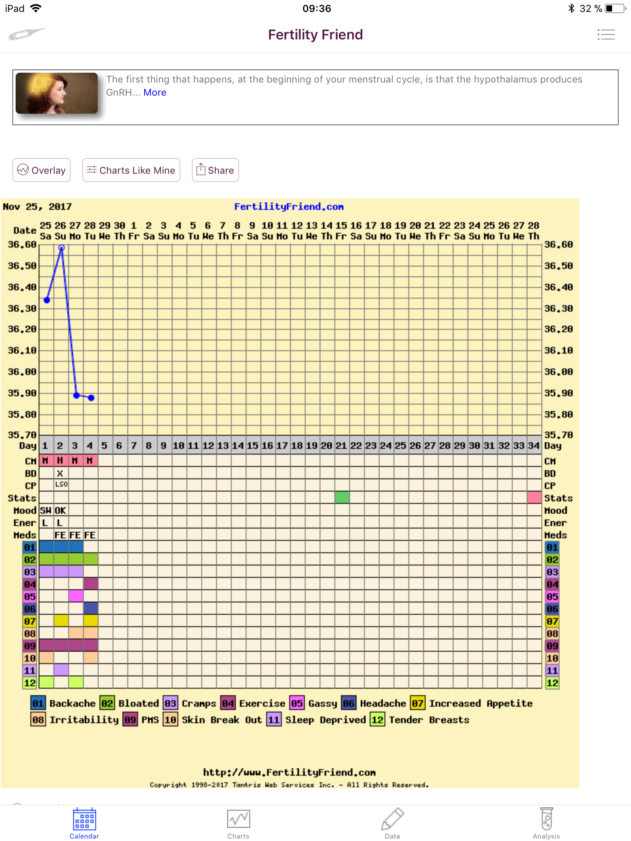Screen dimensions: 631x841
Task: Open the Analysis test tube tab
Action: point(546,823)
